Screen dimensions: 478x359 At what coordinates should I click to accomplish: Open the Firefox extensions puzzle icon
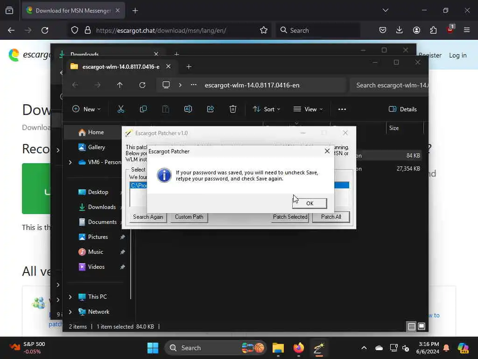433,30
